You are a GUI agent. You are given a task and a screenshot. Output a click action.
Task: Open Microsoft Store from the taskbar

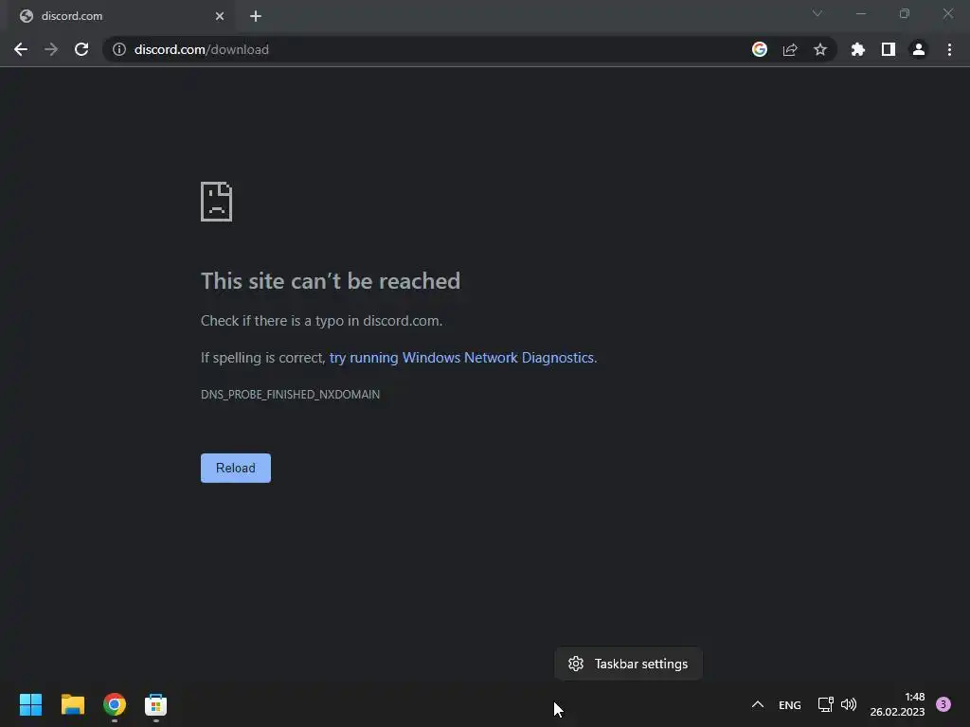click(x=156, y=704)
